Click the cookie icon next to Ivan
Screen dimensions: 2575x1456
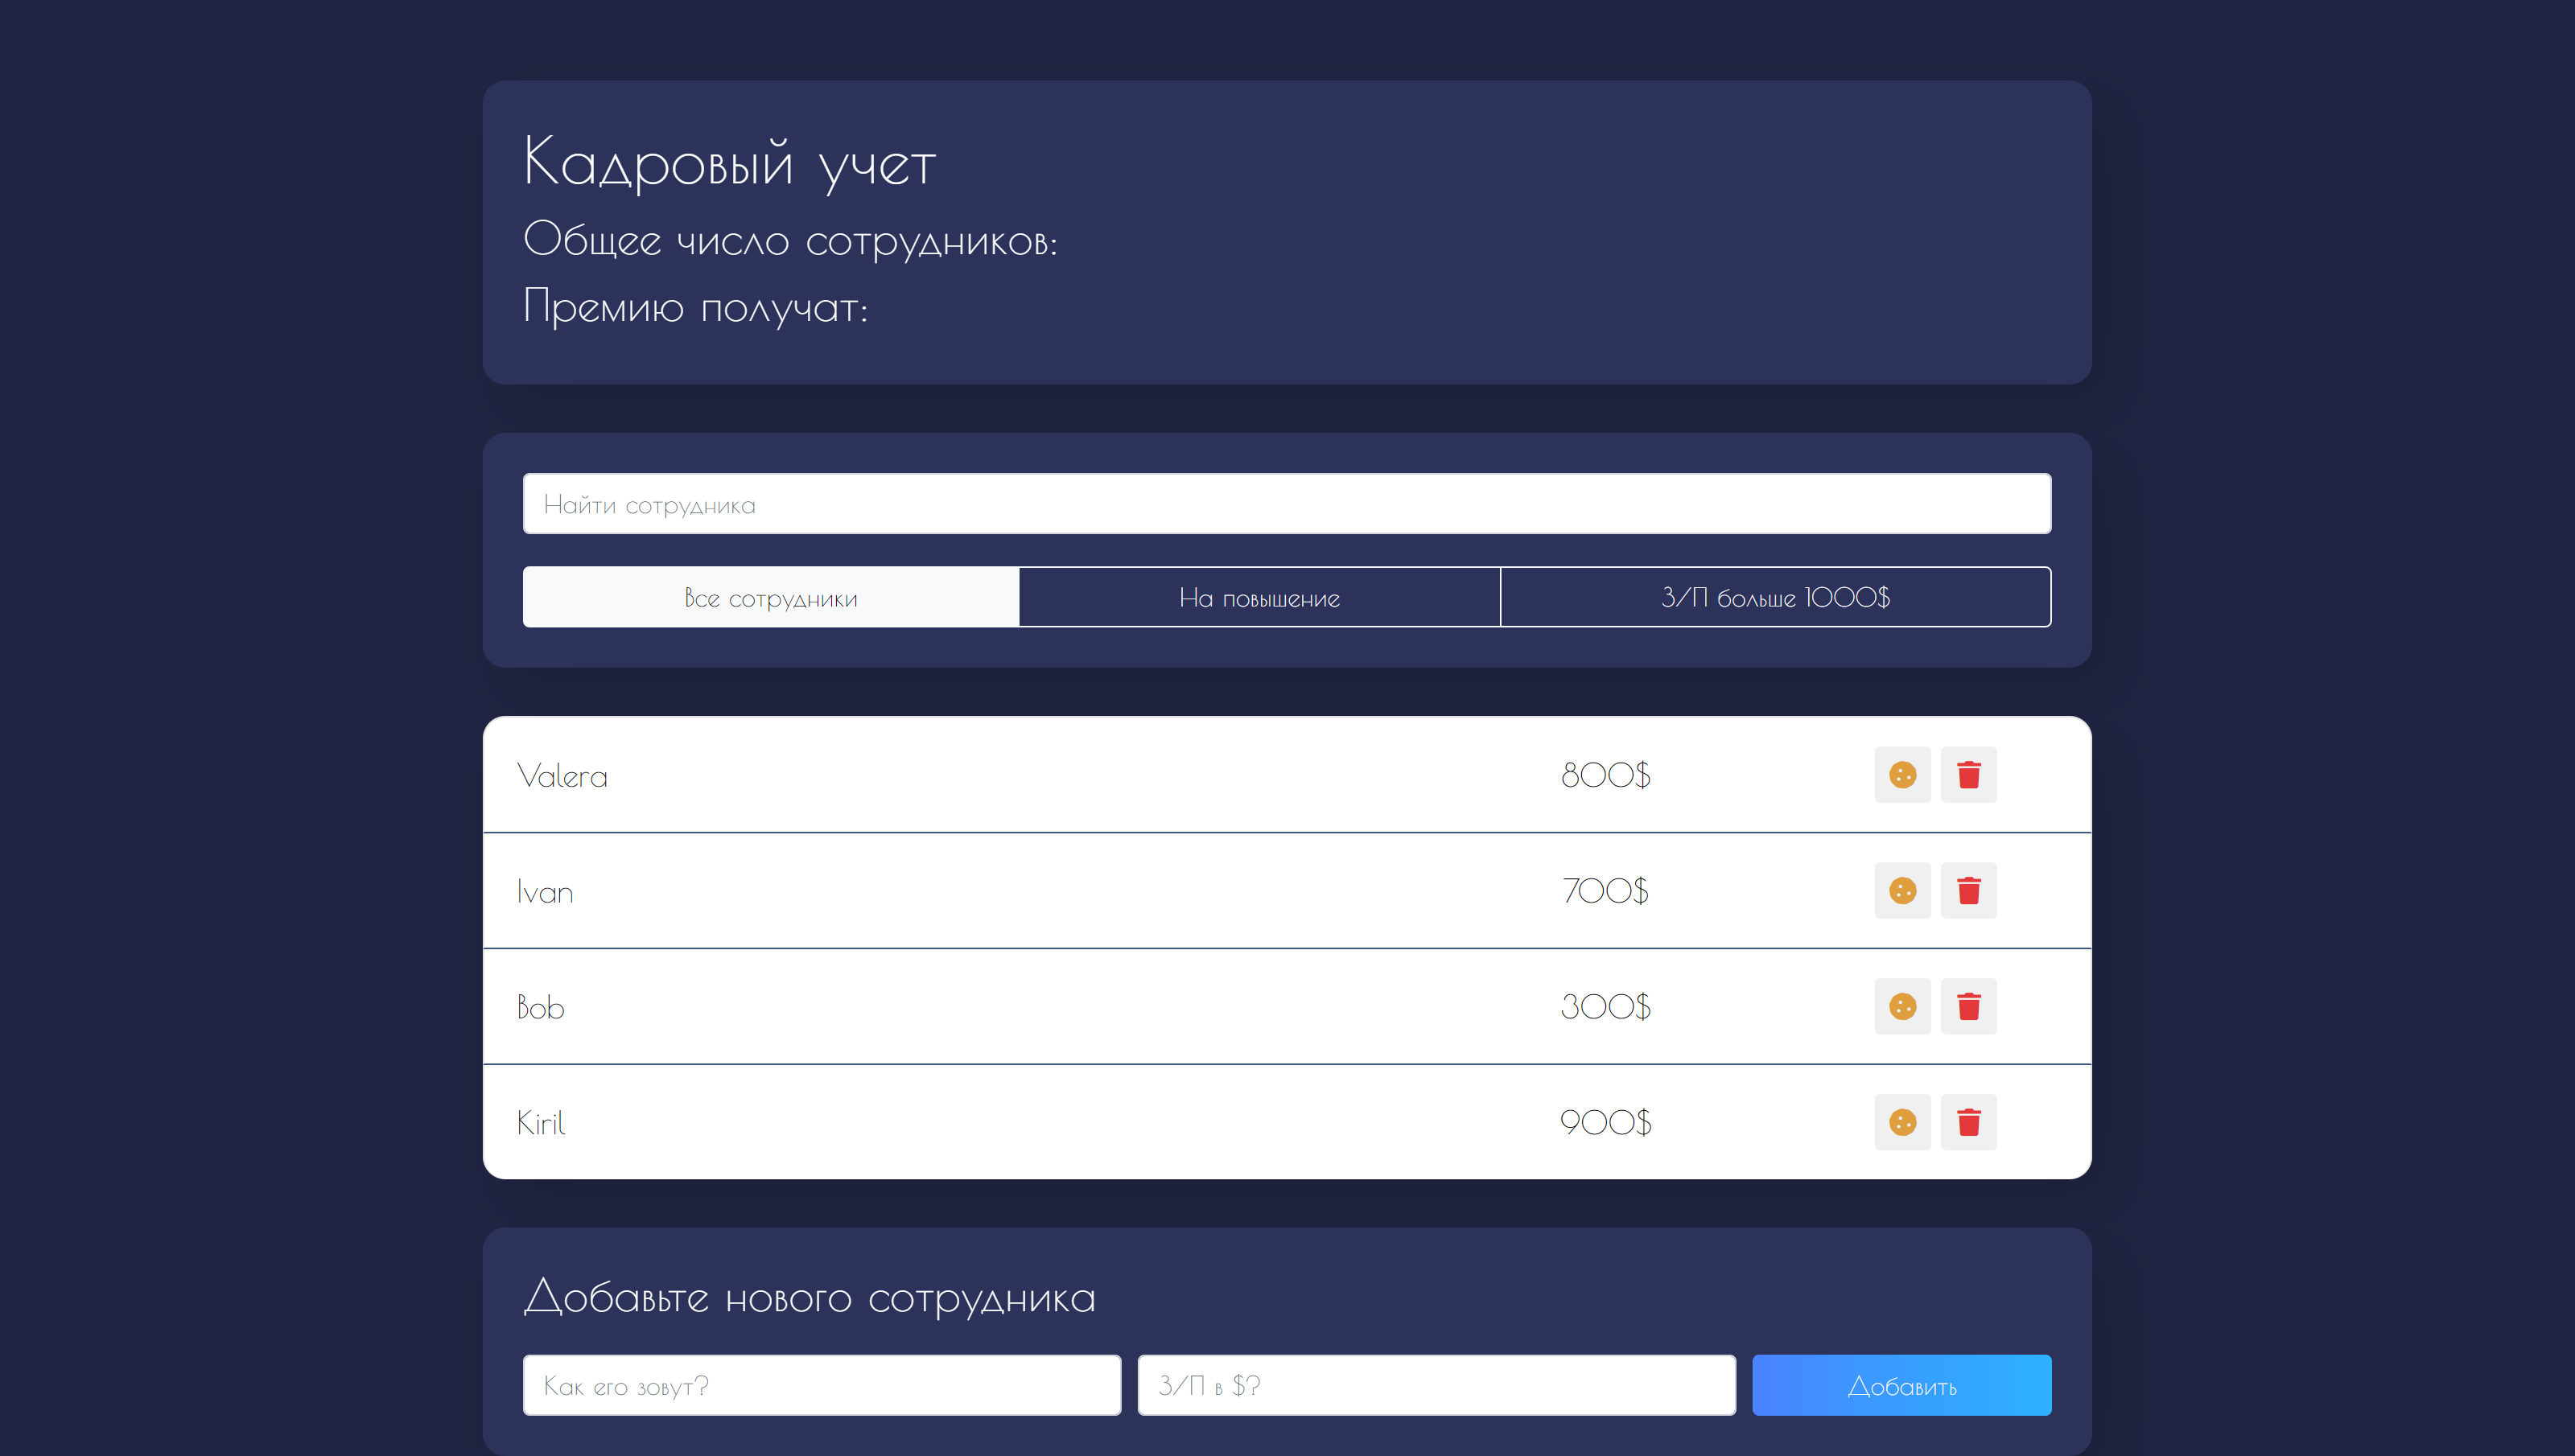(1902, 891)
